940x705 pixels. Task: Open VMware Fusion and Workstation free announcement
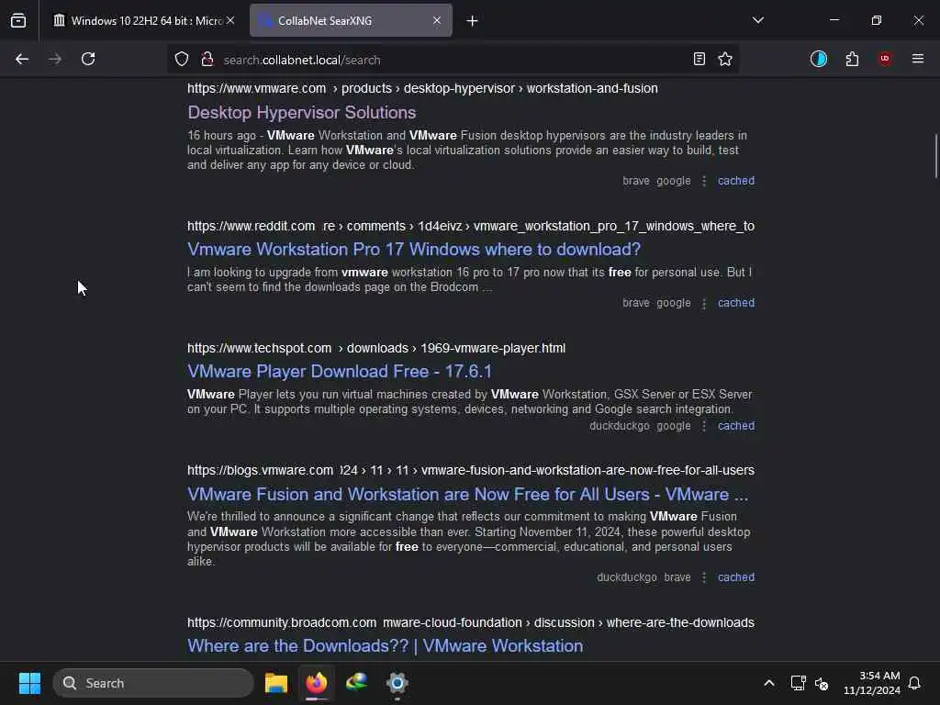(x=467, y=494)
